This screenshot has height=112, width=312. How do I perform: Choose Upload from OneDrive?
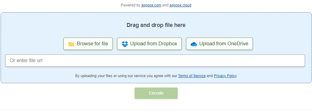tap(219, 44)
